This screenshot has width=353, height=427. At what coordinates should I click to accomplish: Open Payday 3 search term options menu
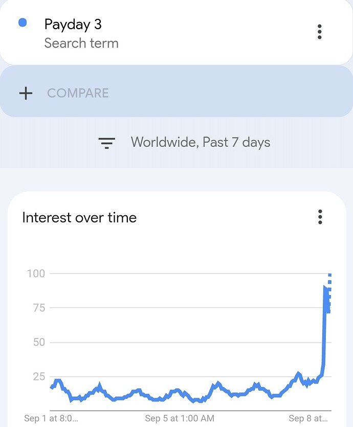pos(320,32)
